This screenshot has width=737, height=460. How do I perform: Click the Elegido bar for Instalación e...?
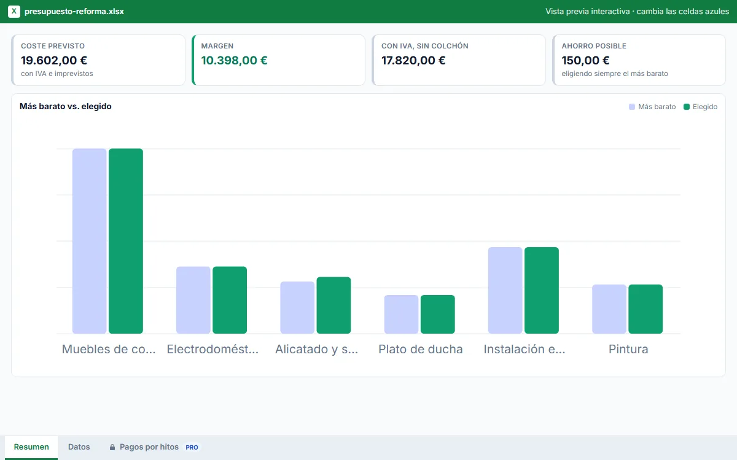(542, 290)
